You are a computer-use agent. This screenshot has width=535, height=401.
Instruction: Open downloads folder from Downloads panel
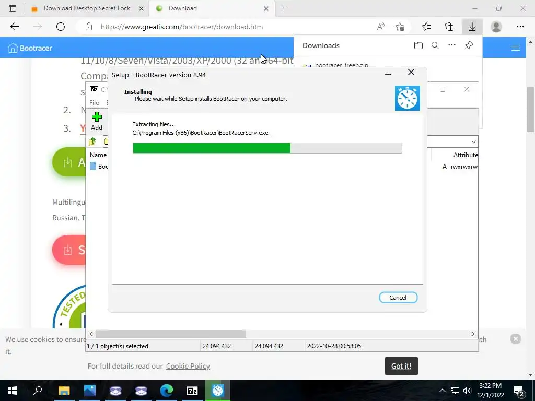pyautogui.click(x=418, y=45)
